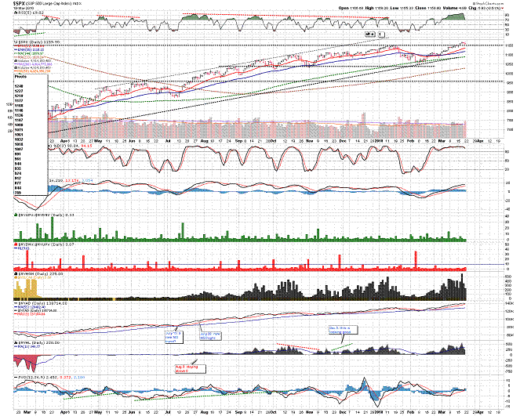This screenshot has width=520, height=416.
Task: Click the July 13 annotation note
Action: 174,337
